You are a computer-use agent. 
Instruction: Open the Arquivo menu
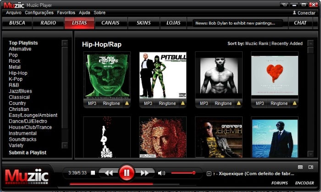[14, 13]
